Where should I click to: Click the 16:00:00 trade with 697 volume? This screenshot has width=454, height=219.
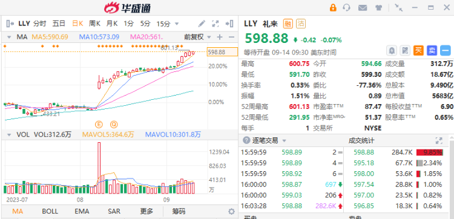pyautogui.click(x=291, y=185)
